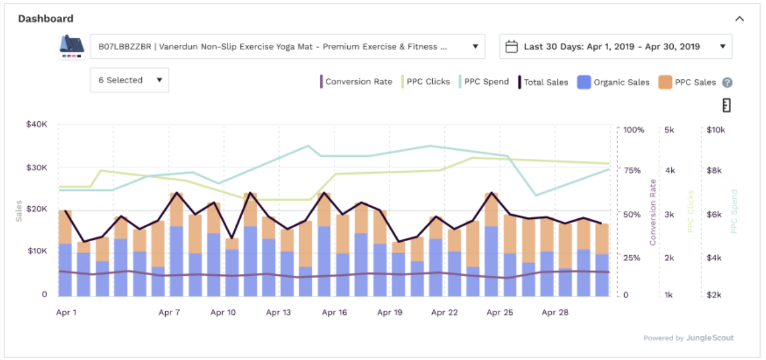Click the Apr 16 x-axis date label

tap(334, 313)
